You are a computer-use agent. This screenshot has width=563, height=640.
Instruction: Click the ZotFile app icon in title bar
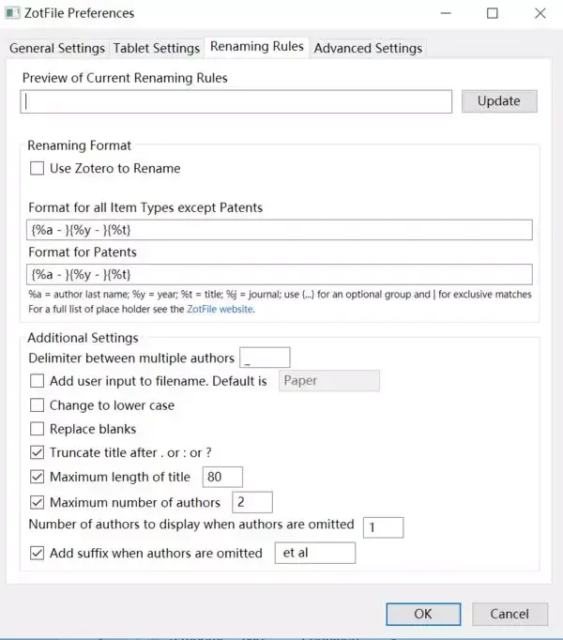click(14, 13)
